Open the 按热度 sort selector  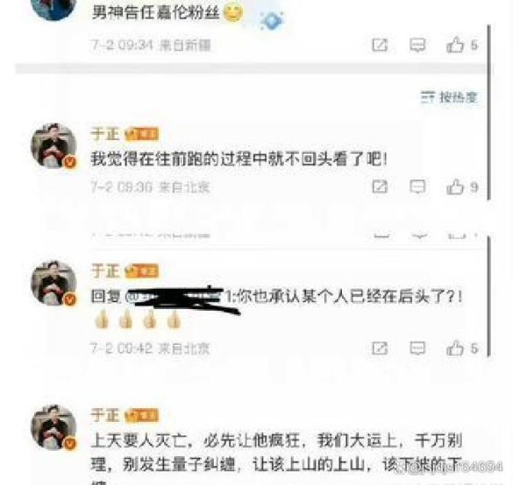pyautogui.click(x=449, y=97)
